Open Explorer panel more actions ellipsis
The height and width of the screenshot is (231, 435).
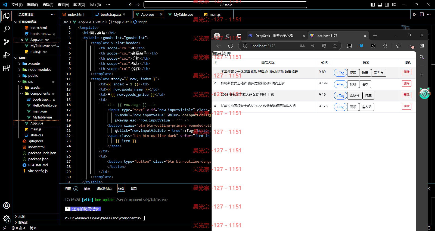pos(53,14)
